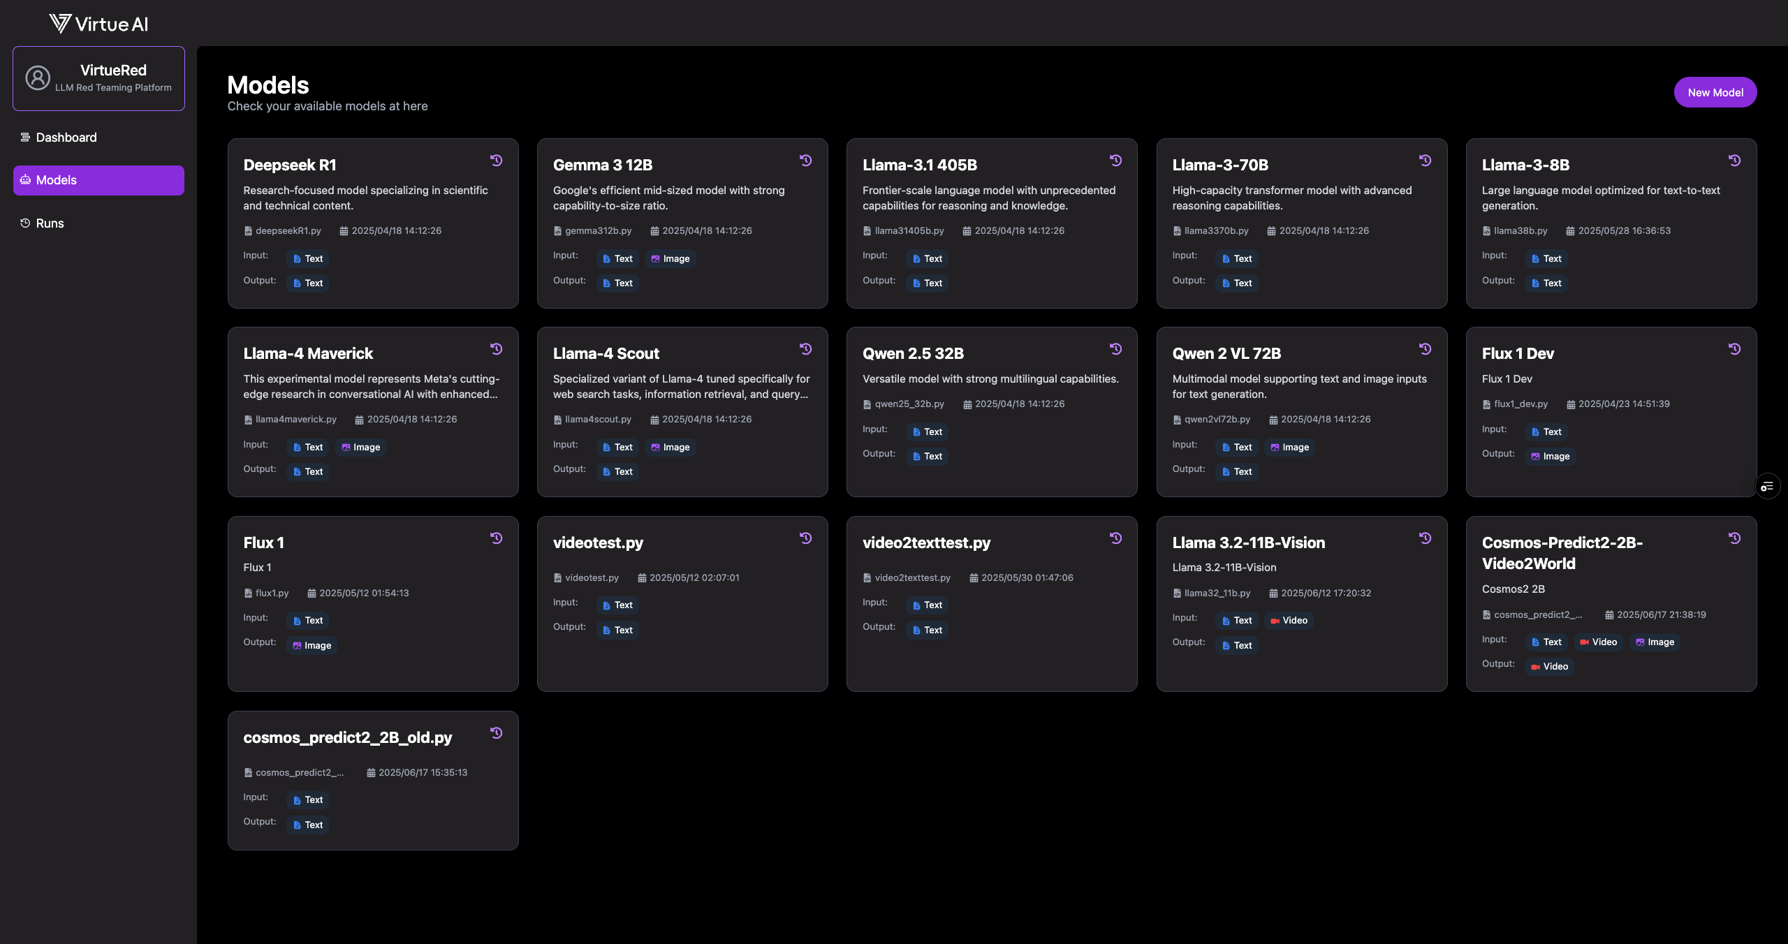Open version history for Cosmos-Predict2-2B-Video2World
This screenshot has width=1788, height=944.
point(1735,538)
